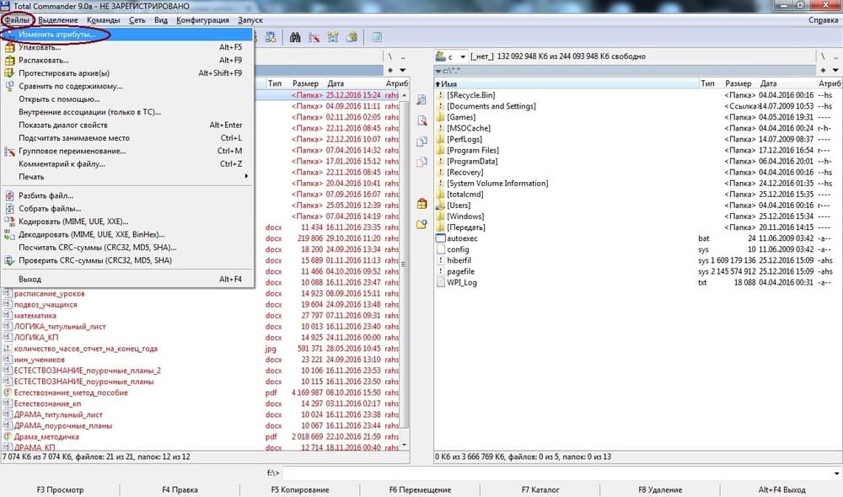Sort right panel by Имя column header

coord(566,83)
